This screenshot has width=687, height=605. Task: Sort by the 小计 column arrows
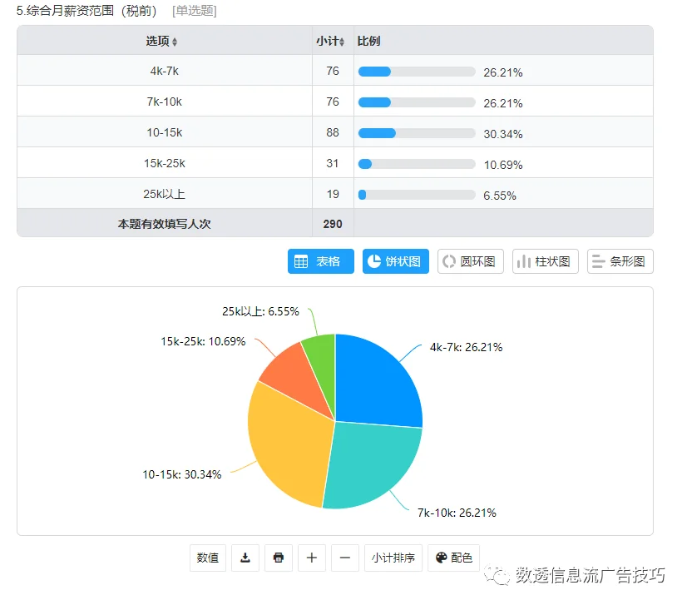[342, 42]
